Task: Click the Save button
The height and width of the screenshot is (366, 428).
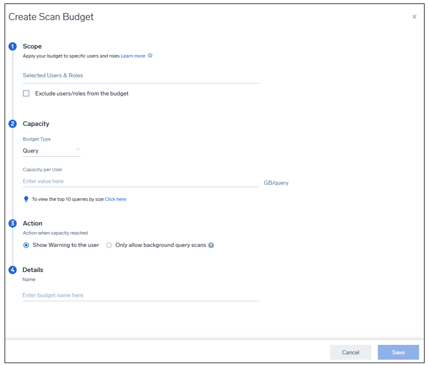Action: [398, 352]
